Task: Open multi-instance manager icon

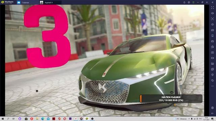Action: 212,69
